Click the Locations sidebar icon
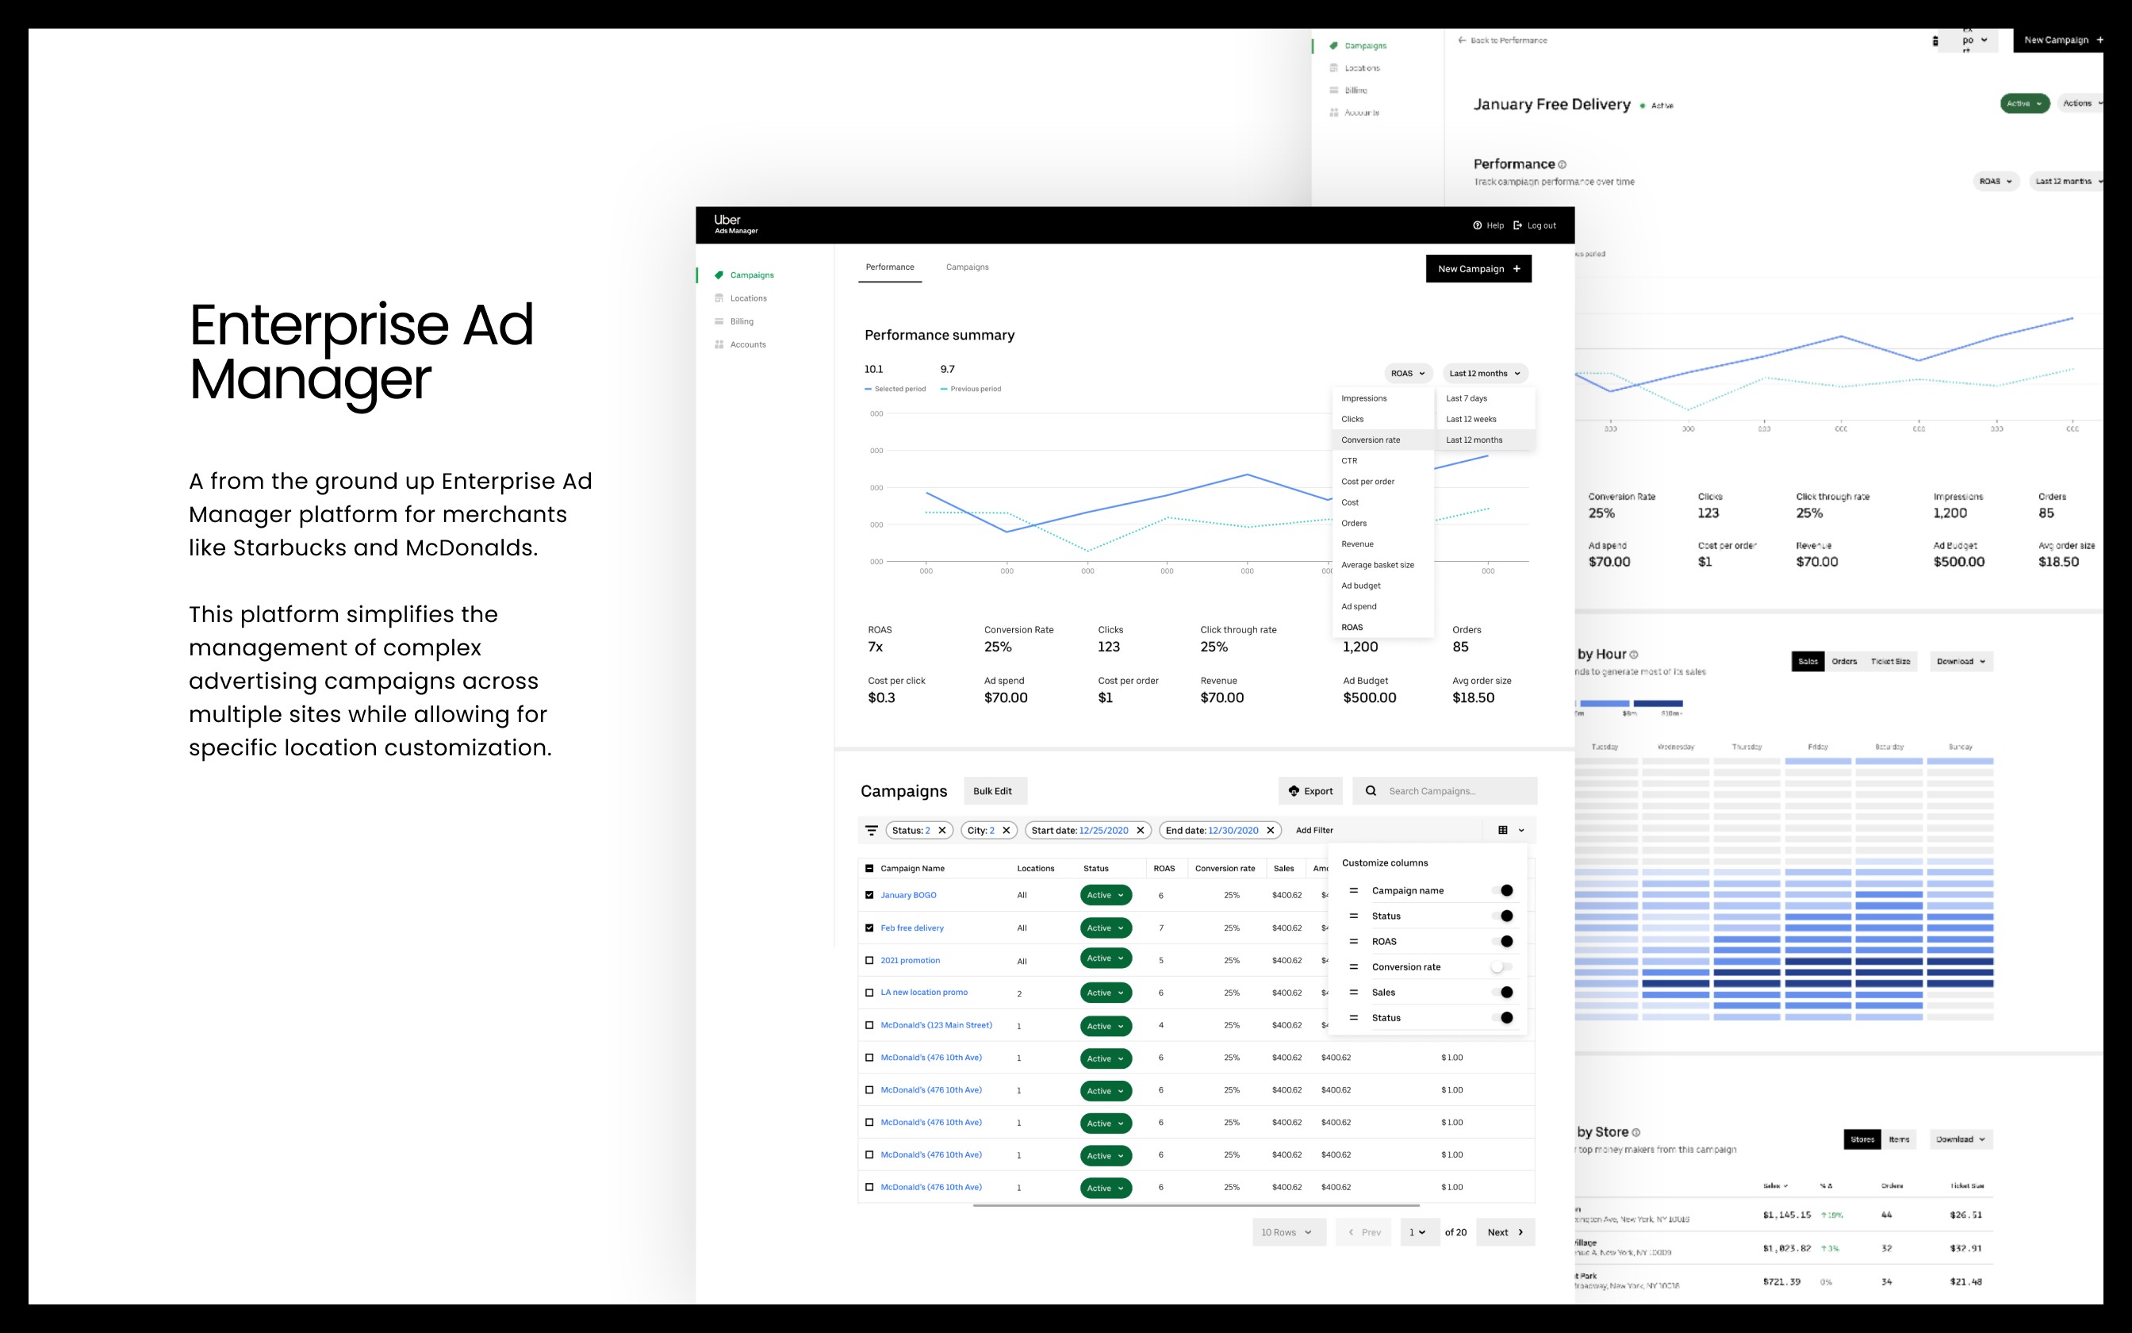Screen dimensions: 2132x1333 719,298
